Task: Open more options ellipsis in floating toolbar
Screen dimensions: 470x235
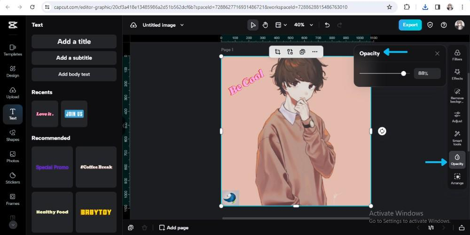Action: (315, 52)
